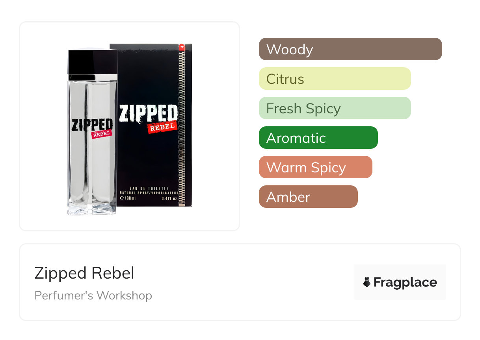This screenshot has height=340, width=480.
Task: Click the red REBEL tag on bottle
Action: tap(102, 134)
